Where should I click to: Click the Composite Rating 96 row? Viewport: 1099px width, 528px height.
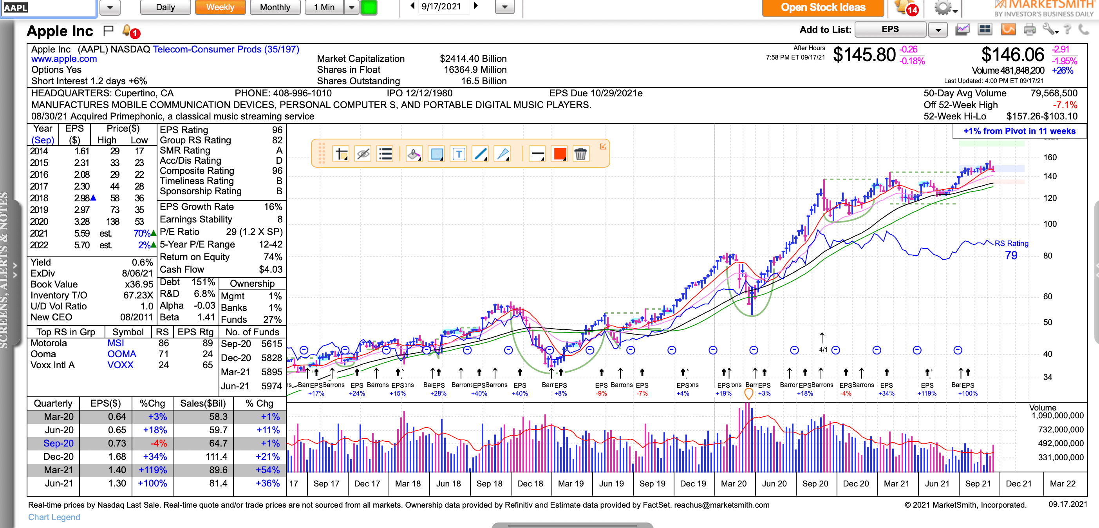coord(221,171)
